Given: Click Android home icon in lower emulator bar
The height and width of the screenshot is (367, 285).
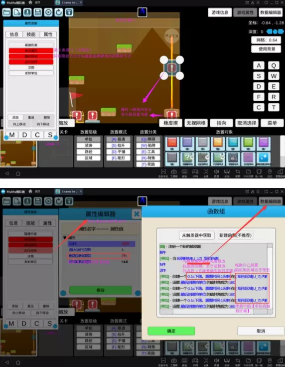Looking at the screenshot, I should pyautogui.click(x=18, y=362).
